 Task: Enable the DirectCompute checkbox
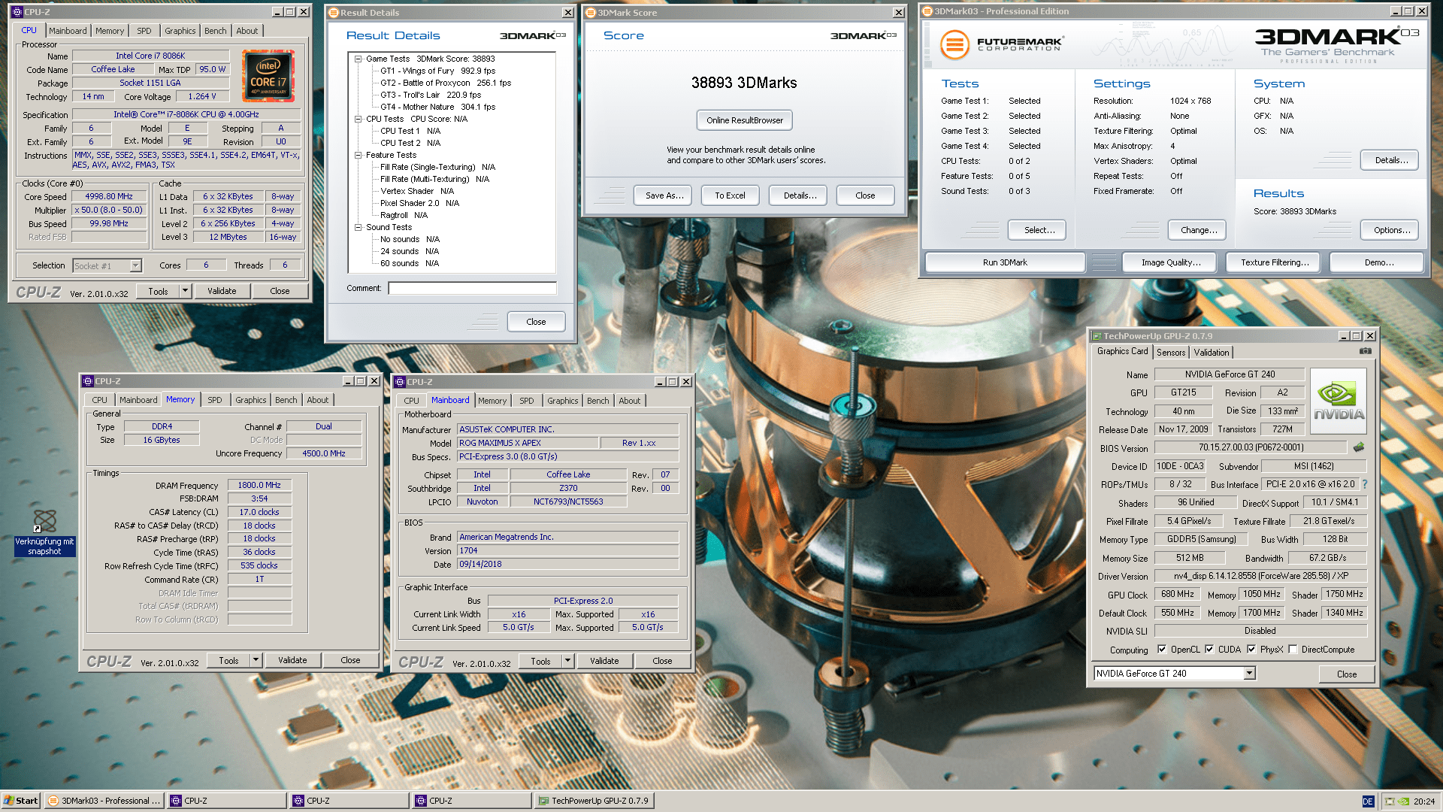1293,650
